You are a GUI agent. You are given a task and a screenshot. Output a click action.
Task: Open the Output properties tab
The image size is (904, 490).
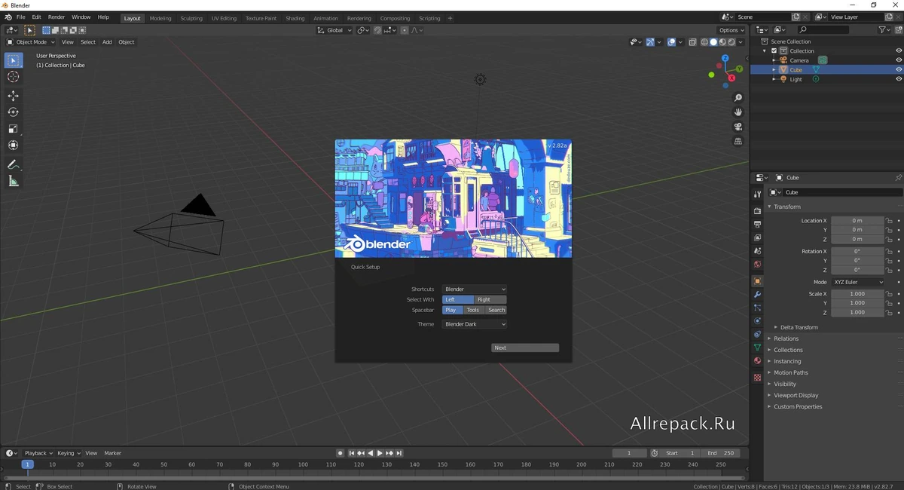(x=757, y=225)
